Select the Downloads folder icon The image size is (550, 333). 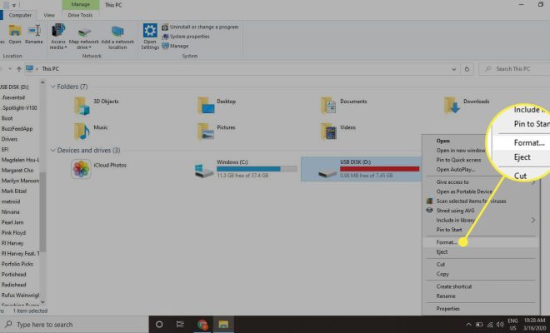click(452, 106)
